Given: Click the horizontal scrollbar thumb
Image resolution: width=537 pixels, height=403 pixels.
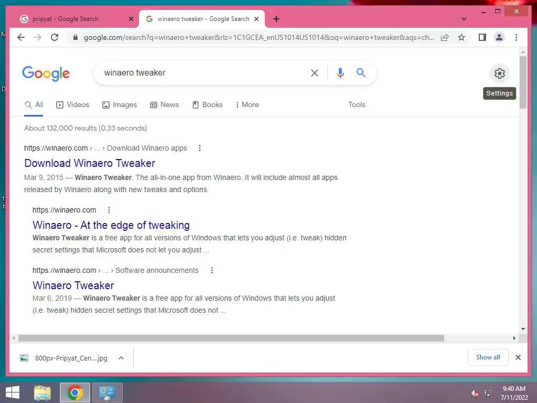Looking at the screenshot, I should pyautogui.click(x=231, y=338).
